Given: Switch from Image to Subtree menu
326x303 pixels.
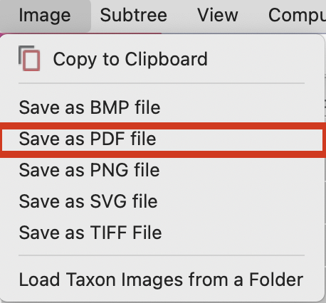Looking at the screenshot, I should click(x=134, y=16).
